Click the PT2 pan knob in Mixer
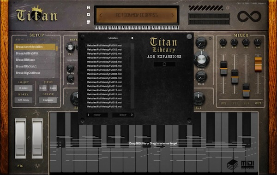This screenshot has height=175, width=277. pos(234,42)
